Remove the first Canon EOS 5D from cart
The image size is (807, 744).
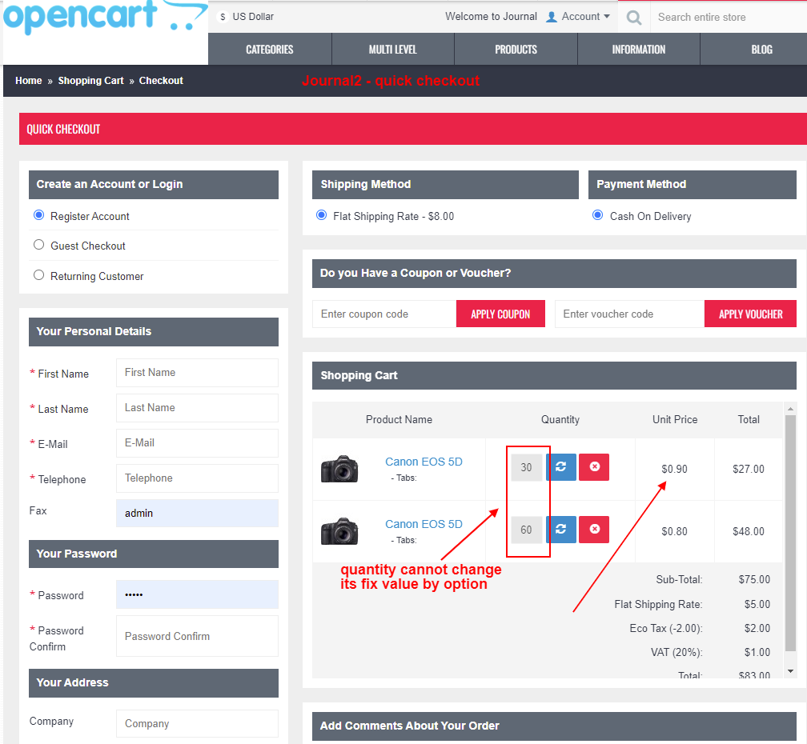(593, 466)
